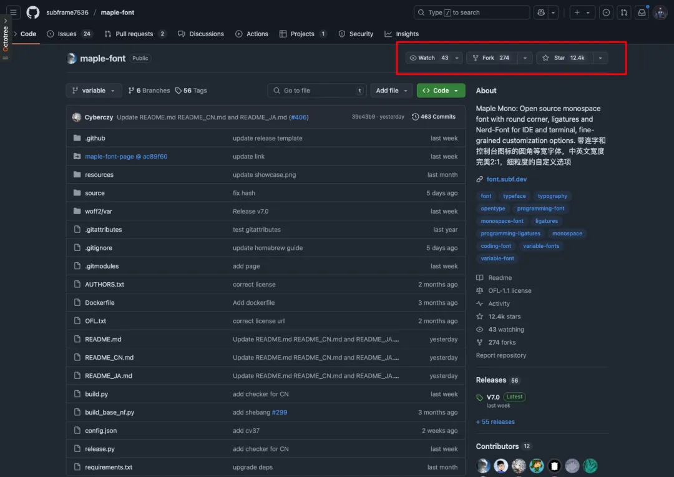Click the variable-fonts topic tag
674x477 pixels.
(541, 246)
